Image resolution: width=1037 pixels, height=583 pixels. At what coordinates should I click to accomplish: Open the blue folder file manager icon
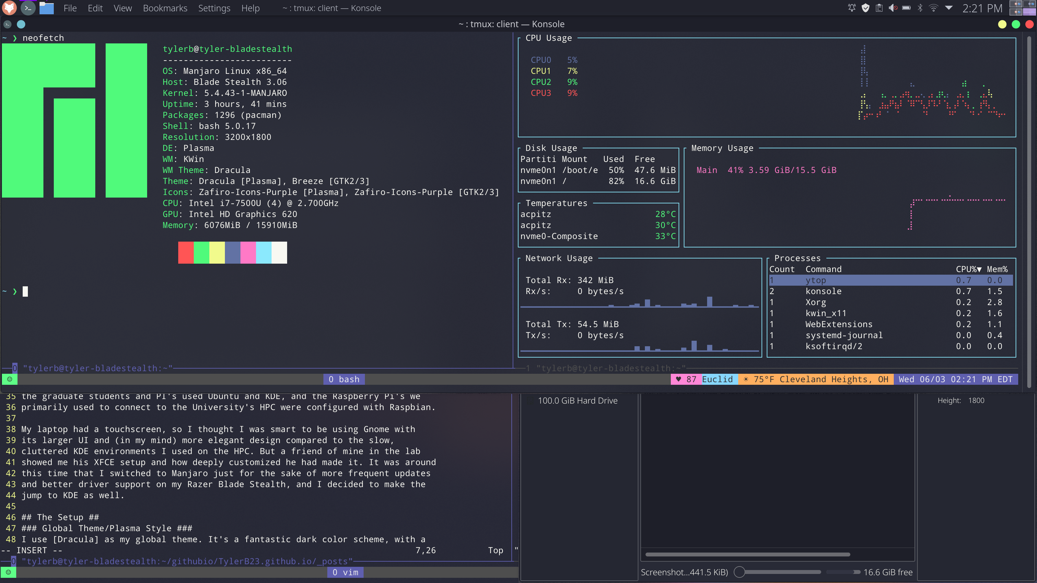pos(46,8)
